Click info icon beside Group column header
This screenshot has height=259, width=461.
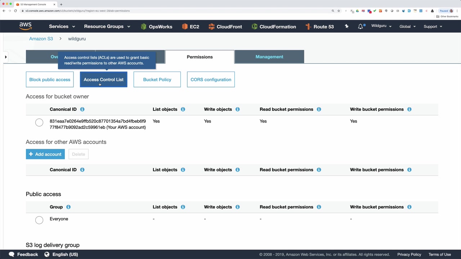pyautogui.click(x=68, y=207)
